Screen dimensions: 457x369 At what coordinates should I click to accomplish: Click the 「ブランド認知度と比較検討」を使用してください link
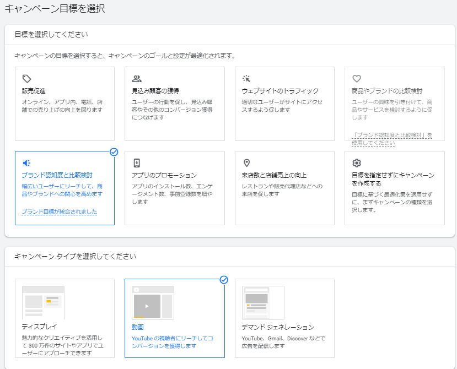click(x=392, y=139)
